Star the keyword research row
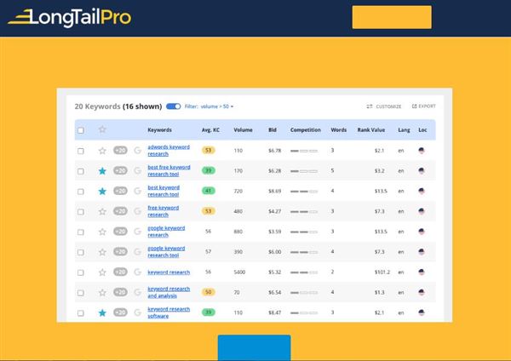Screen dimensions: 511x361 (102, 272)
